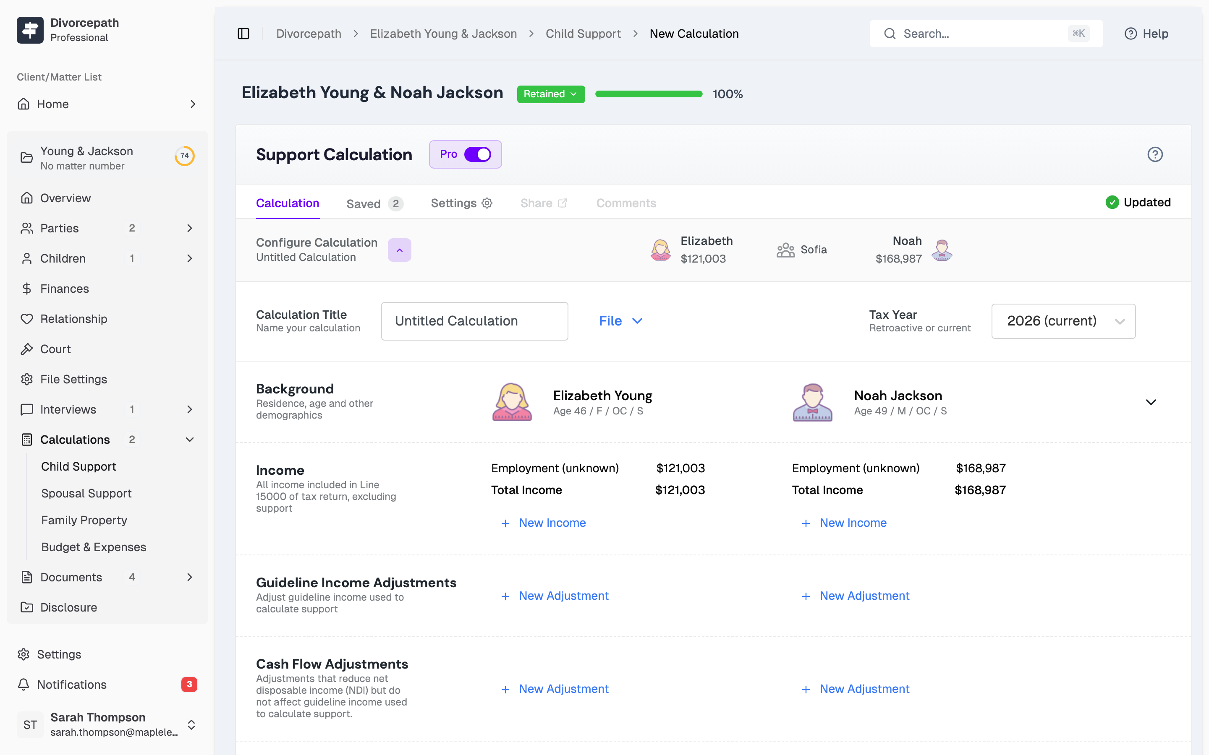Screen dimensions: 1209x755
Task: Open Relationship heart section
Action: click(x=73, y=319)
